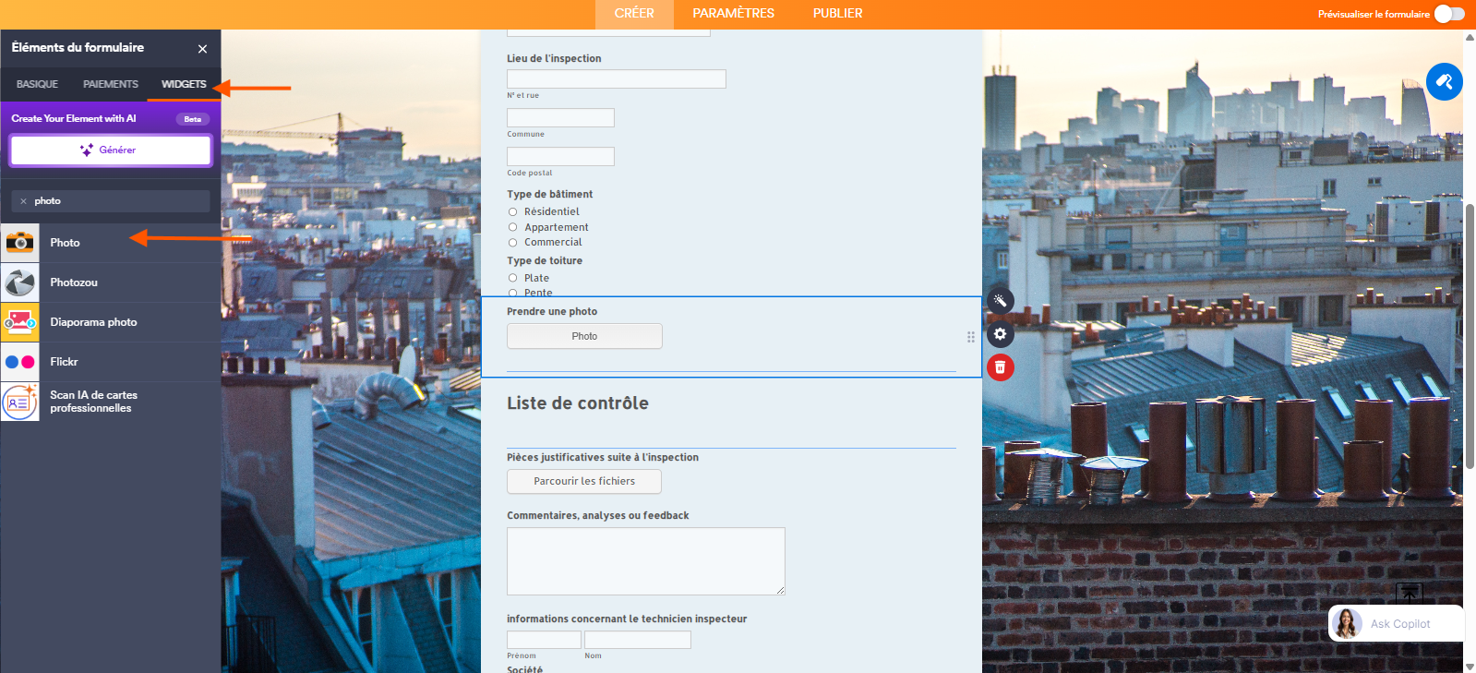Click the scrollbar up arrow
Screen dimensions: 1476x673
pos(1470,38)
